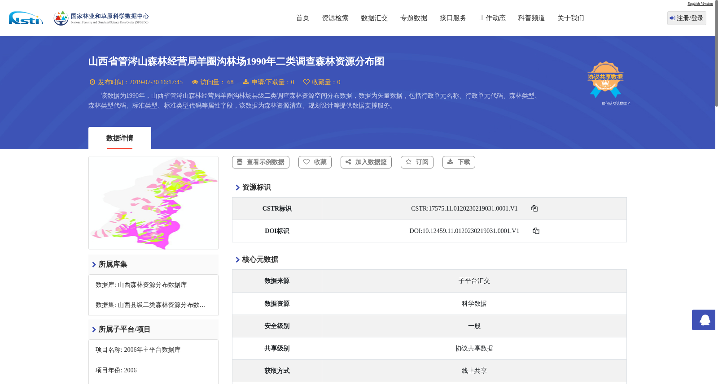Image resolution: width=718 pixels, height=384 pixels.
Task: Click the dataset title heading
Action: (x=236, y=61)
